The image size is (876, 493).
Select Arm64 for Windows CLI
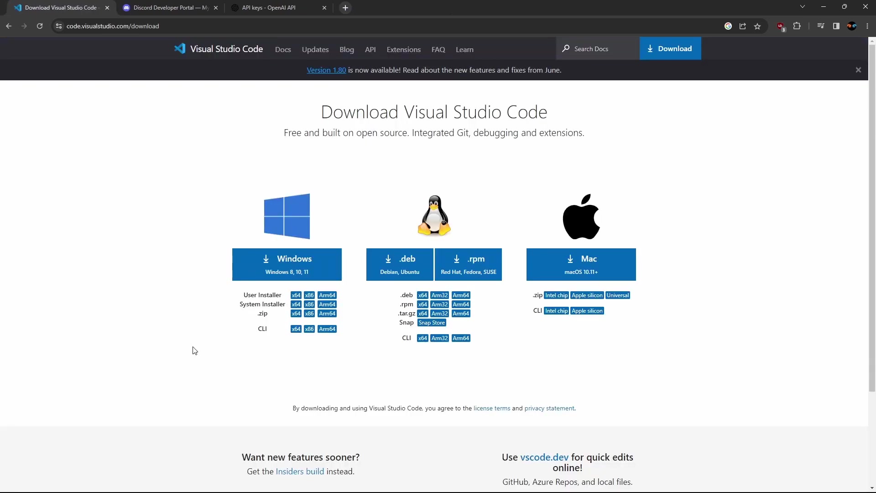point(327,329)
